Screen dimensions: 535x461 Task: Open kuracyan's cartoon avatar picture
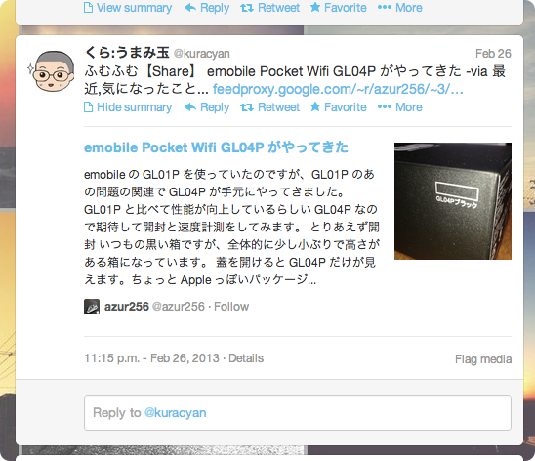point(51,71)
